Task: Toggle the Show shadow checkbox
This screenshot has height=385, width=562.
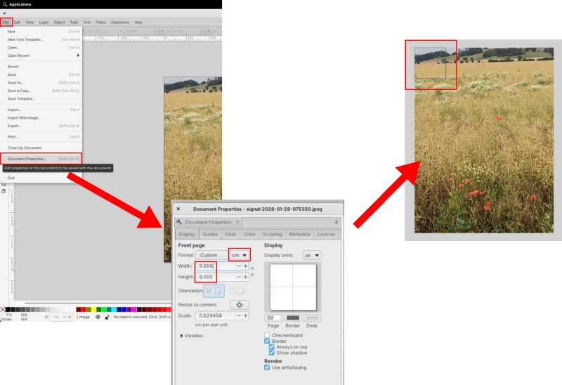Action: [272, 353]
